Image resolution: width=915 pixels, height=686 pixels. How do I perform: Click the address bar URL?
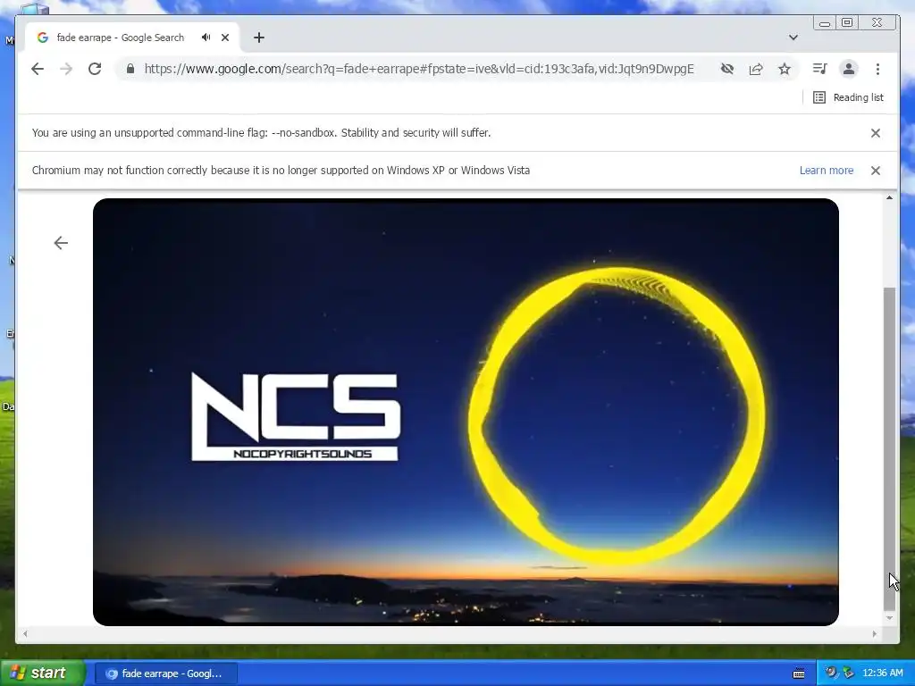419,69
